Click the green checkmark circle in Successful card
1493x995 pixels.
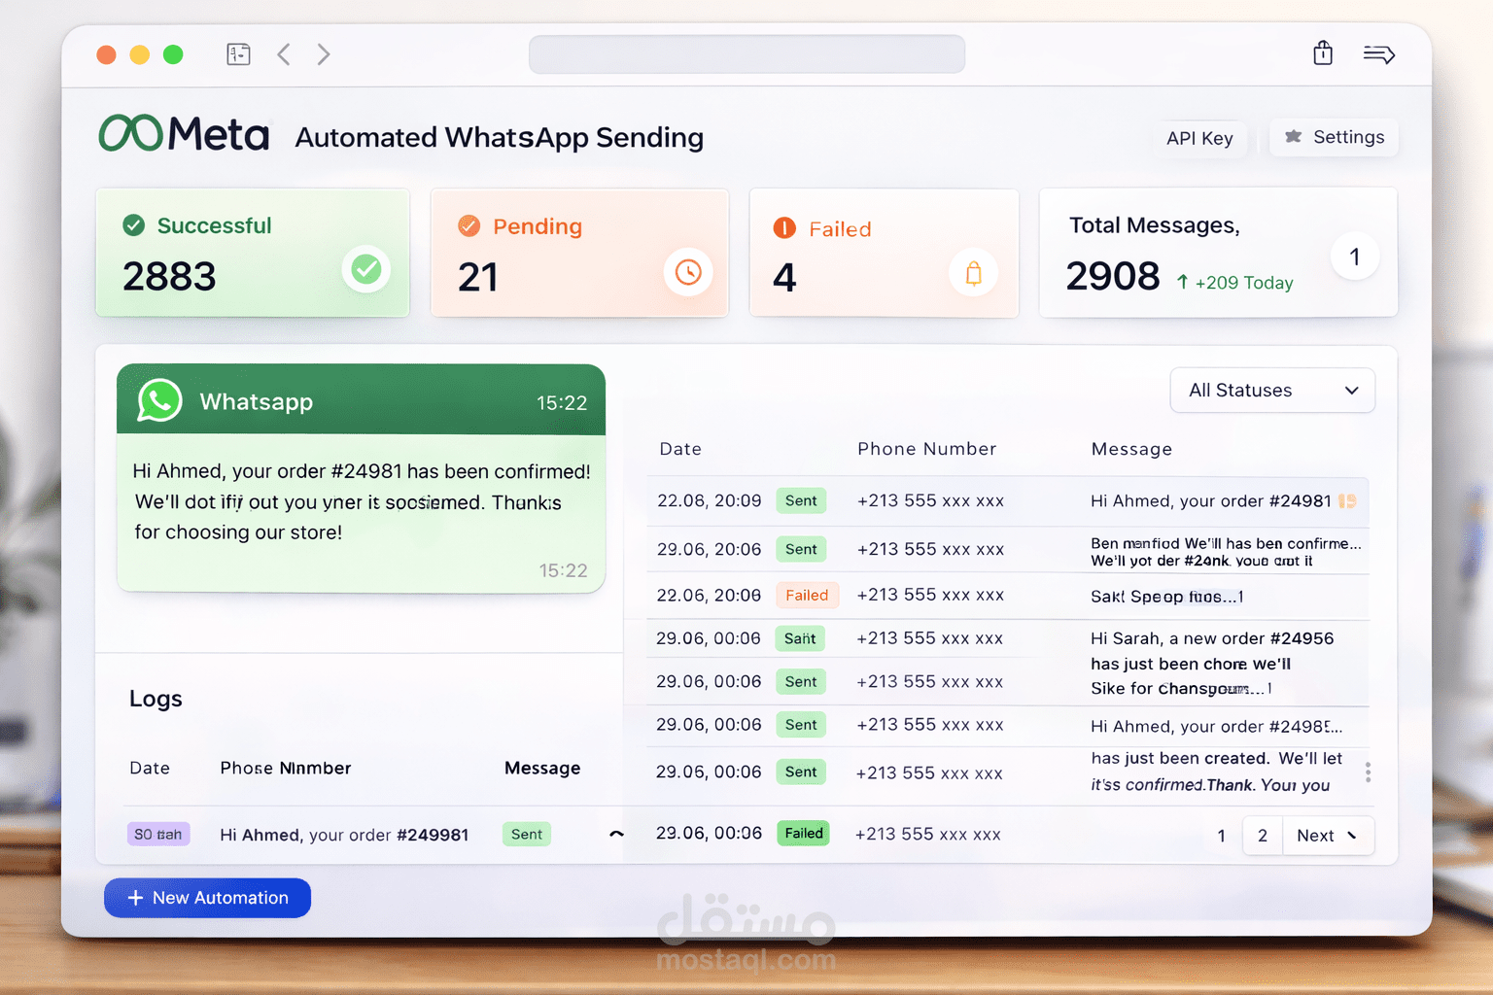(x=366, y=269)
